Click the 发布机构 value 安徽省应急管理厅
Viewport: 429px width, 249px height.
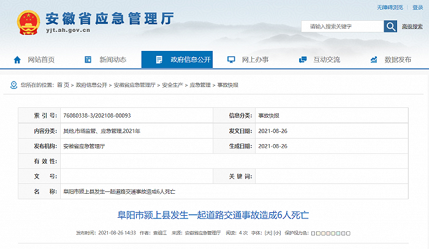pos(84,147)
